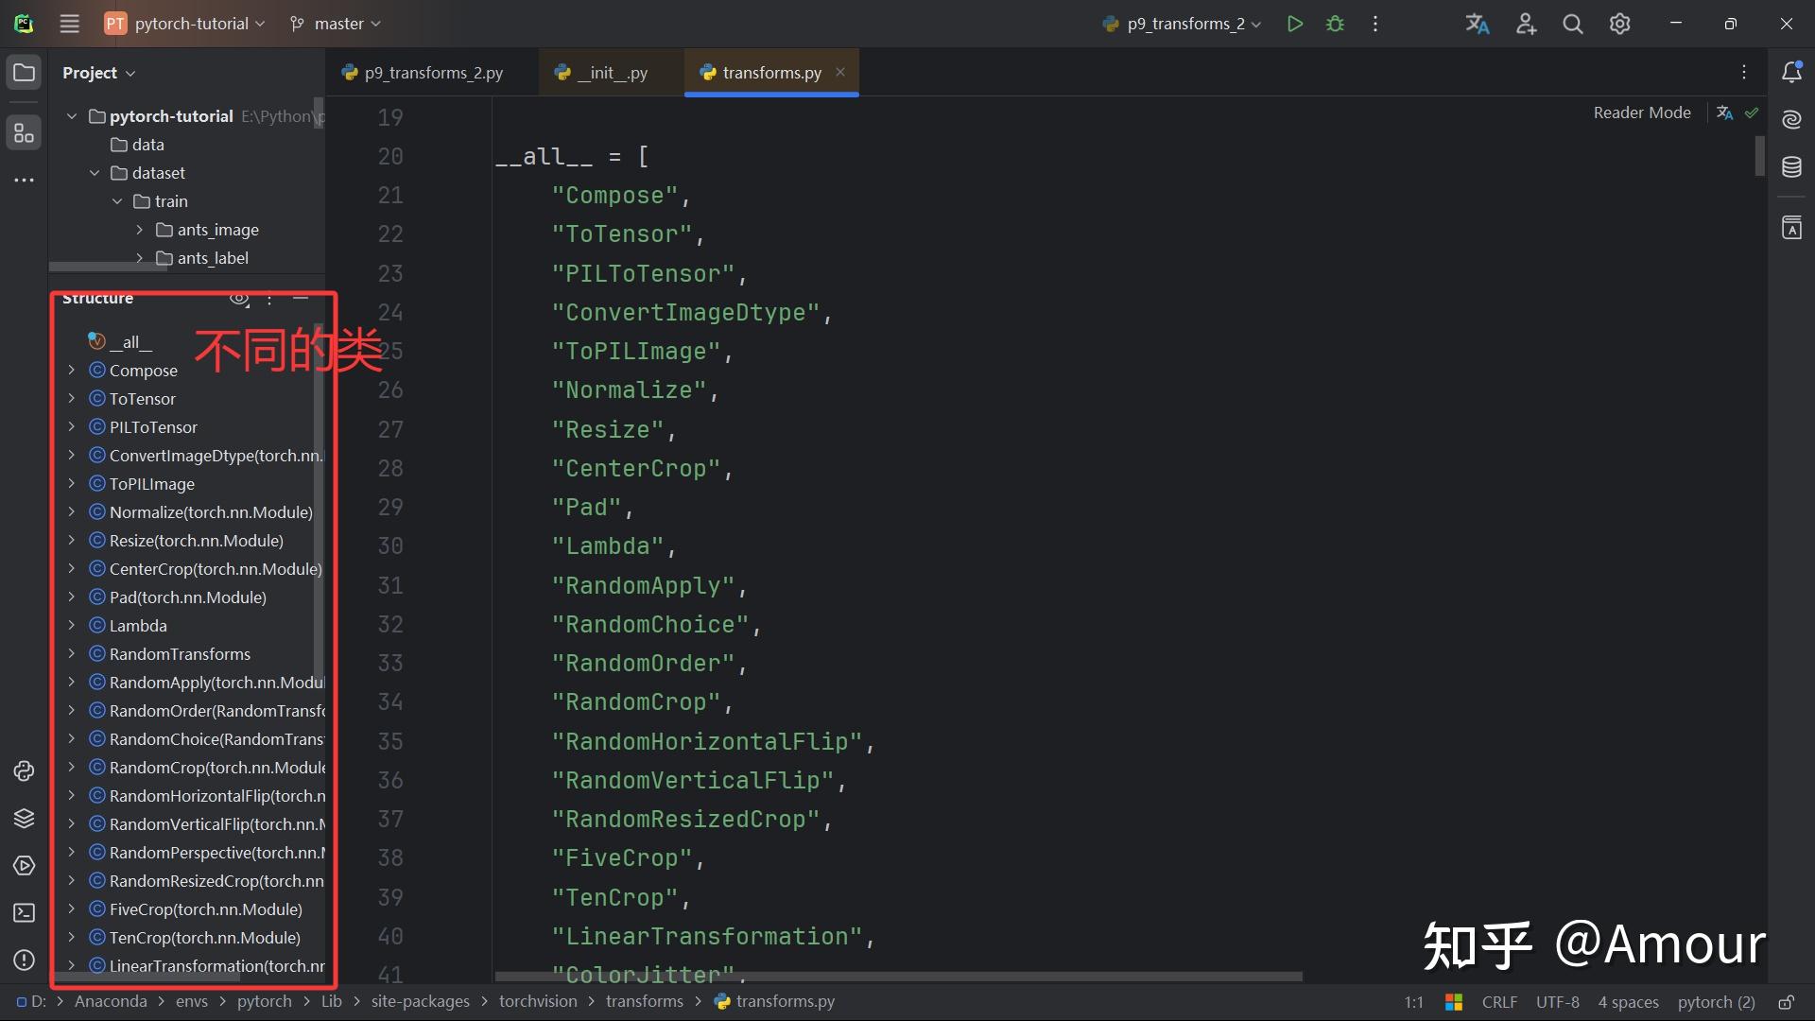The height and width of the screenshot is (1021, 1815).
Task: Toggle Reader Mode in the editor
Action: tap(1641, 112)
